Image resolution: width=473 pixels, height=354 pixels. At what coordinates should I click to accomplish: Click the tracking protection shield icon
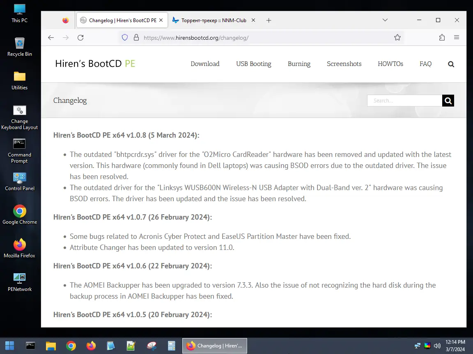click(x=125, y=38)
